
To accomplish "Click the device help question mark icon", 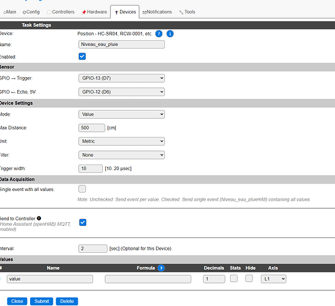I will point(159,34).
